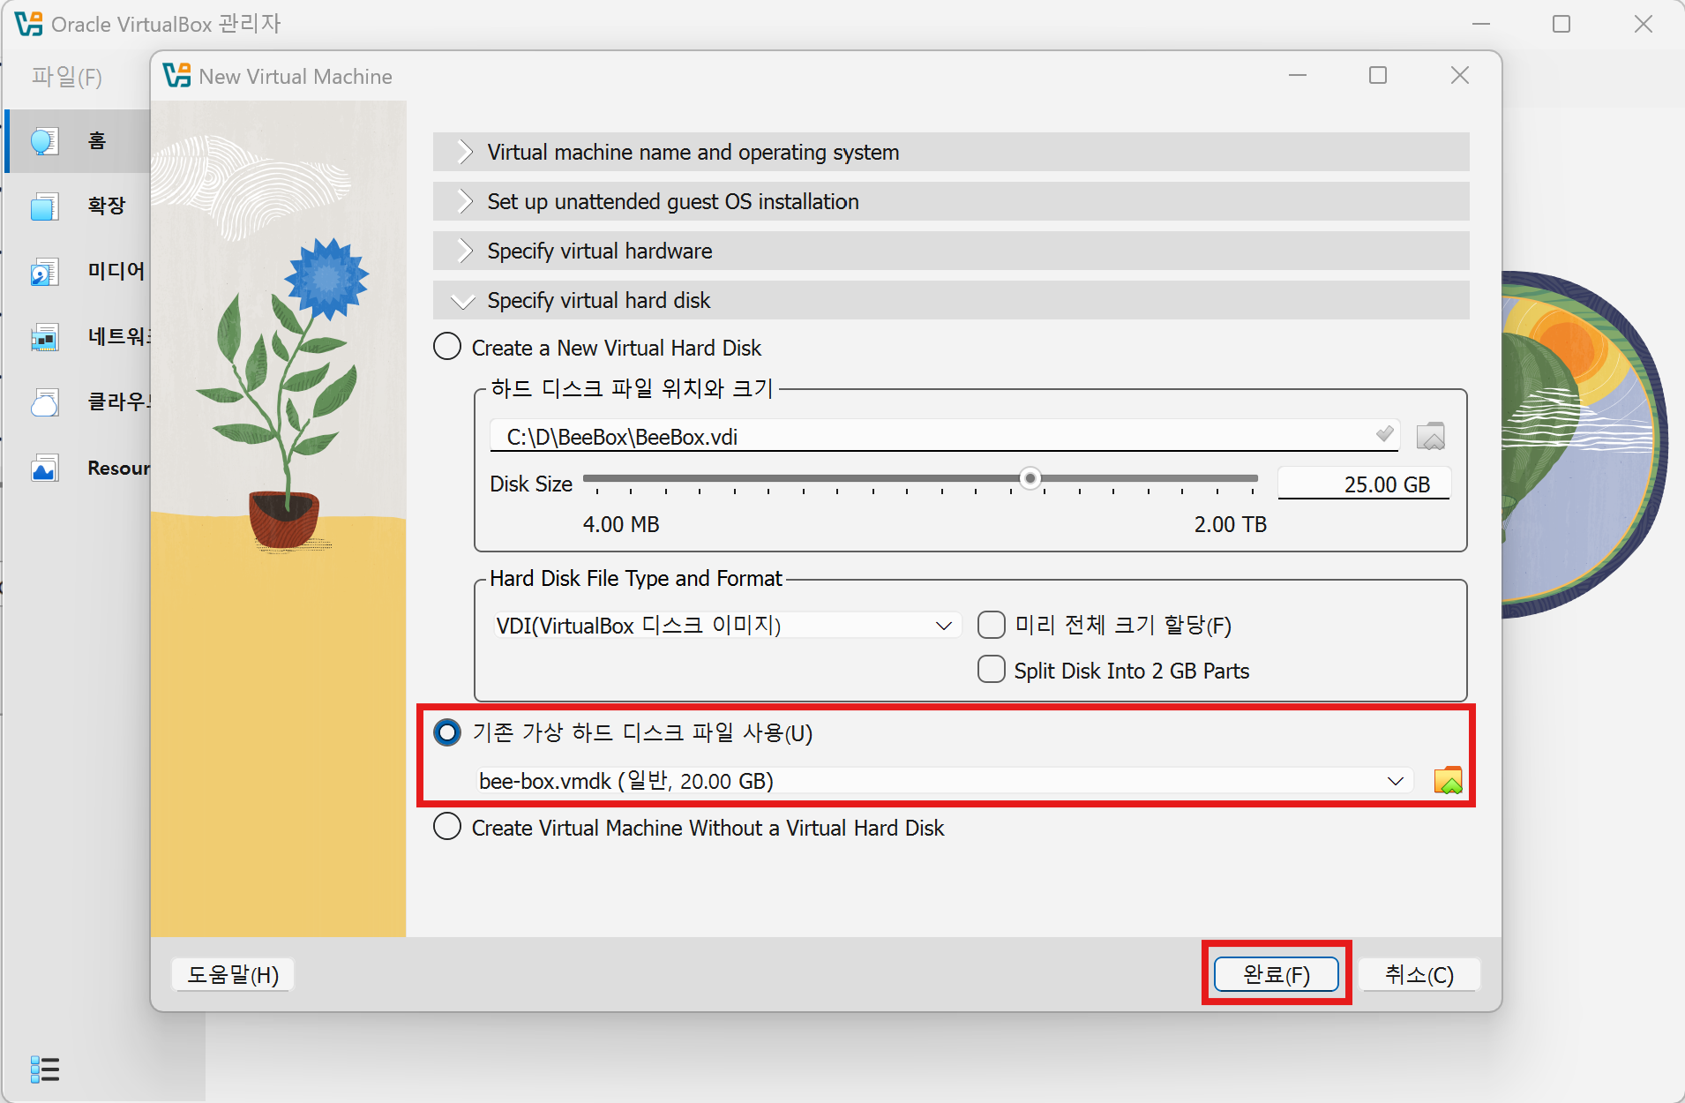Screen dimensions: 1685x1103
Task: Select Create a New Virtual Hard Disk radio button
Action: click(447, 347)
